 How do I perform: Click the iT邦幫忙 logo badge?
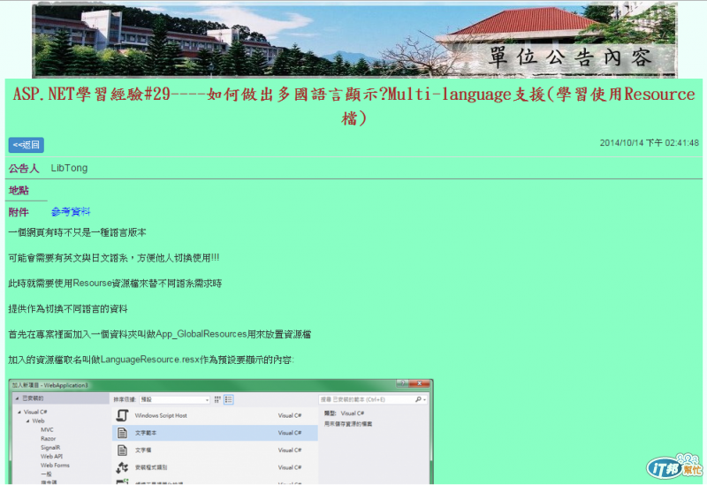674,467
